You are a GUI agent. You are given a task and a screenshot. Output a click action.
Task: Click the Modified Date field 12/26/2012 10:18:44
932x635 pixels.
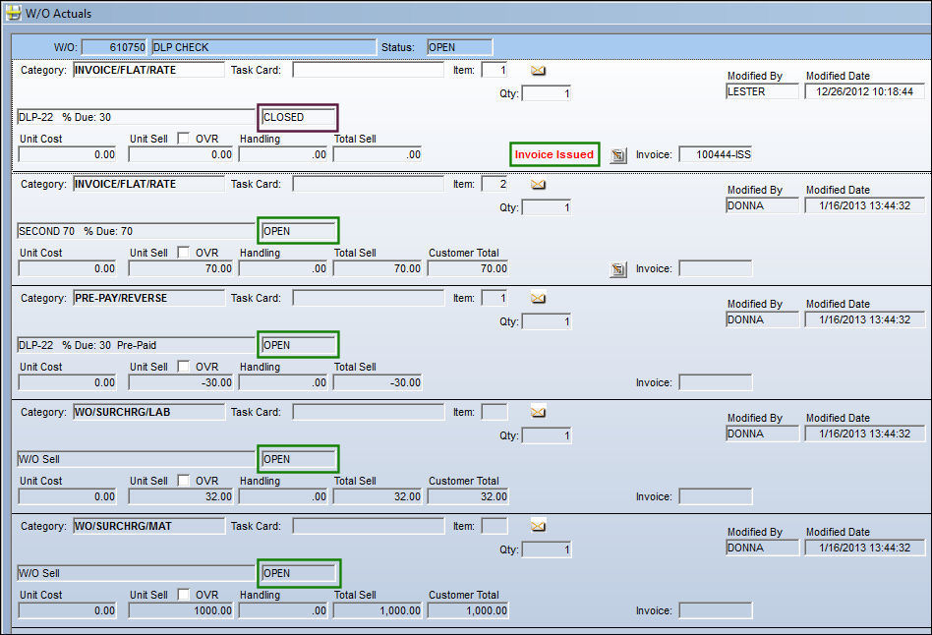(x=865, y=91)
